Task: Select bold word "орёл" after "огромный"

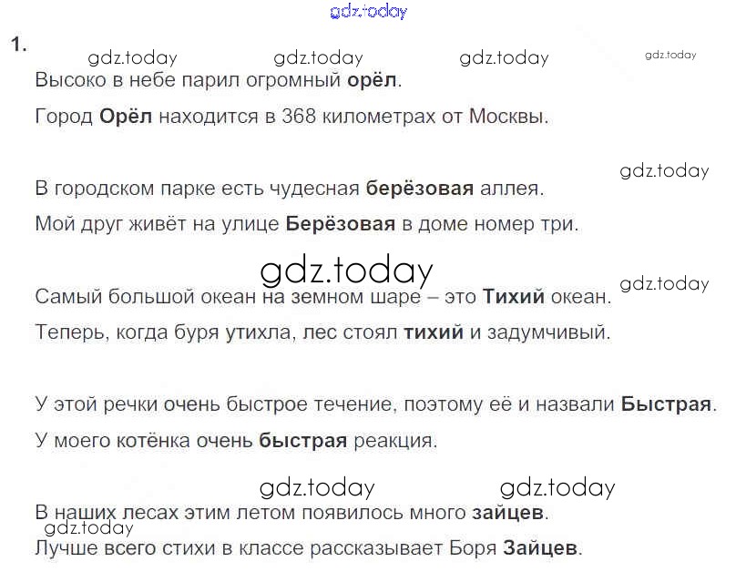Action: [x=373, y=80]
